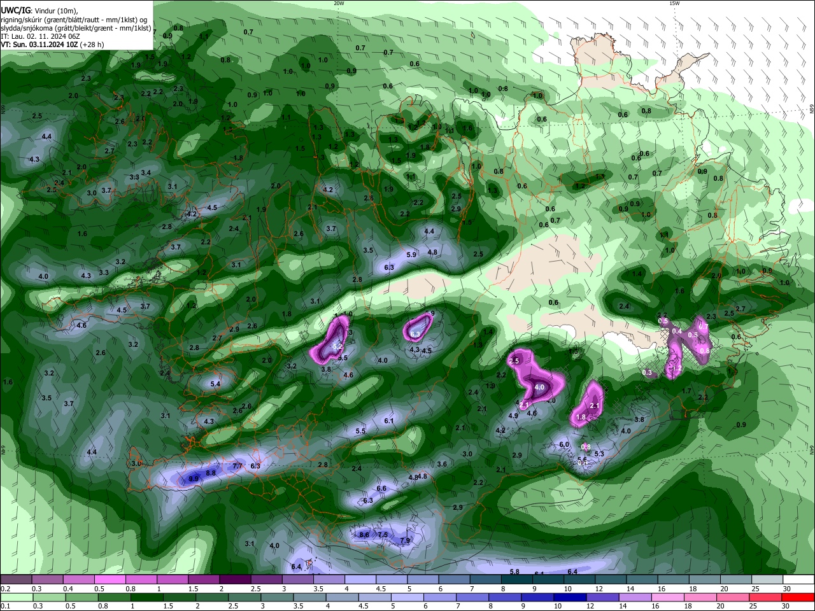Click the pink lower swatch between 20 and 25
Image resolution: width=815 pixels, height=611 pixels.
(732, 598)
